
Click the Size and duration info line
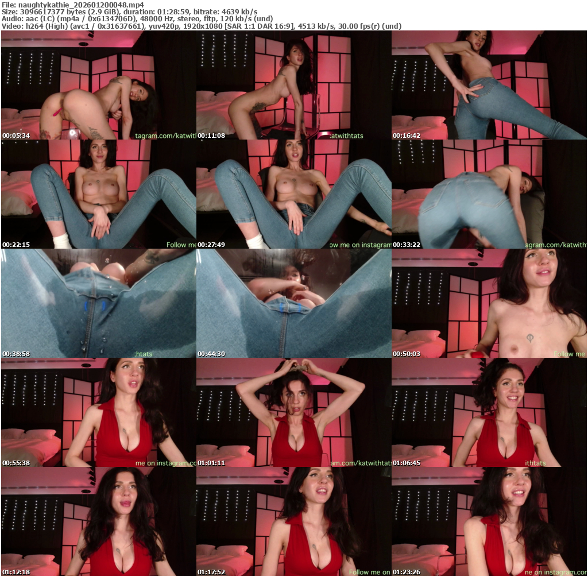[129, 11]
